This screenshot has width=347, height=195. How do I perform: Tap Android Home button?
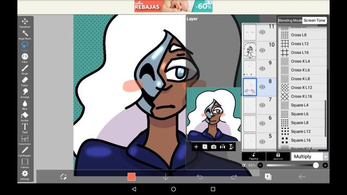tap(173, 189)
